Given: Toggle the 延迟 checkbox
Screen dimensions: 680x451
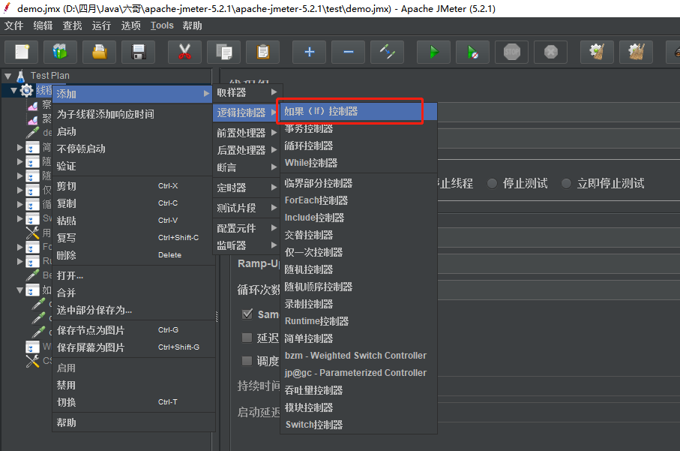Looking at the screenshot, I should (247, 338).
